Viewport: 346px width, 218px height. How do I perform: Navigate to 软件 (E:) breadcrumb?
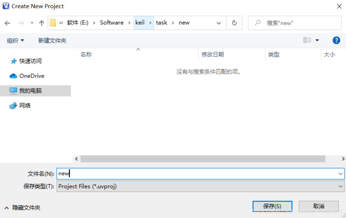[x=78, y=23]
